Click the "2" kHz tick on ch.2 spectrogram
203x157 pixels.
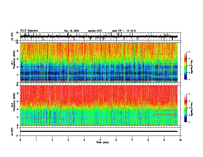click(18, 117)
